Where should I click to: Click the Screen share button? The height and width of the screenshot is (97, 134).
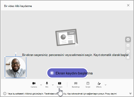(x=60, y=85)
